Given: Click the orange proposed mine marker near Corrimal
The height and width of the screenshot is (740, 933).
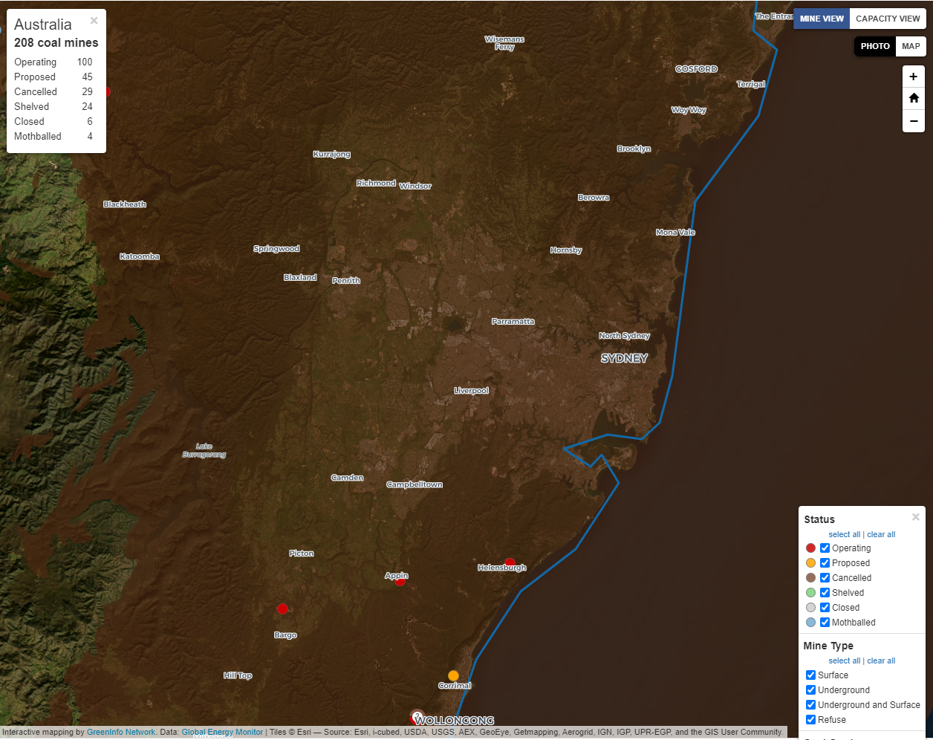Looking at the screenshot, I should 453,675.
